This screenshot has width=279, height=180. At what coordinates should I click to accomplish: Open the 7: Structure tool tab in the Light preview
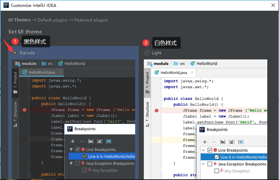coord(147,114)
